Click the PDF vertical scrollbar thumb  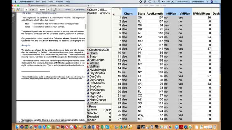(86, 26)
